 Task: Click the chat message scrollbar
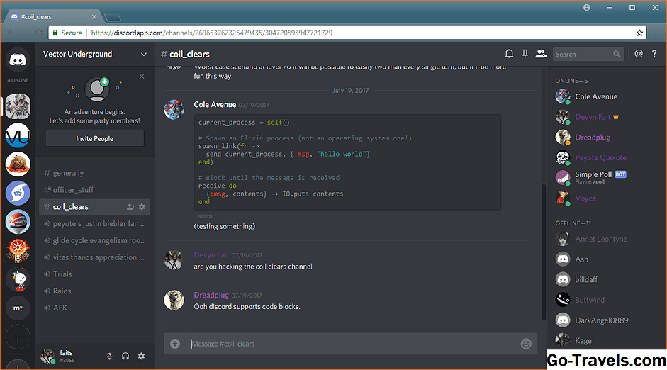click(544, 213)
